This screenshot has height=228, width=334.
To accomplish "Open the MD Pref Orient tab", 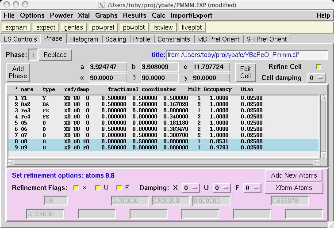I will click(x=219, y=39).
